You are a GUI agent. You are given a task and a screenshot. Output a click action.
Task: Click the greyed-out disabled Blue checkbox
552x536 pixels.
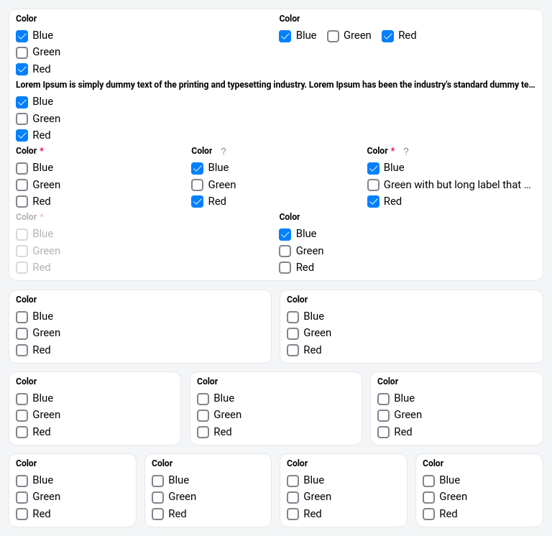(x=22, y=234)
